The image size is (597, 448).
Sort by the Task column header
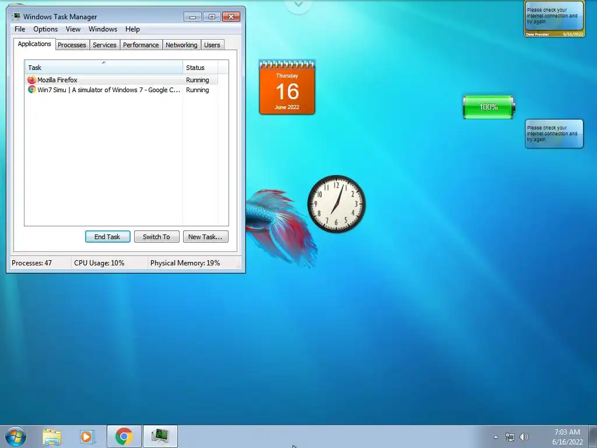click(104, 67)
